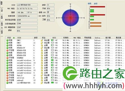This screenshot has width=125, height=91.
Task: Sort networks by RSSI column header
Action: coord(54,38)
